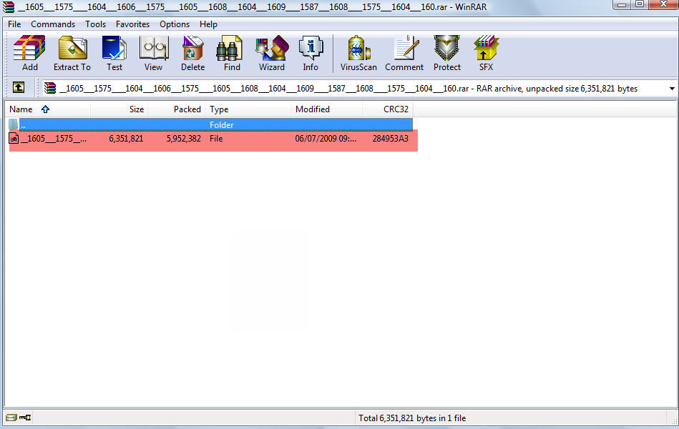Open the Extract To tool
This screenshot has height=429, width=679.
tap(72, 53)
